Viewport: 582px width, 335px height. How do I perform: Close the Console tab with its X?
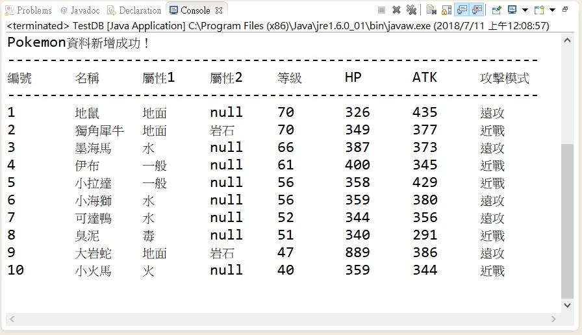pyautogui.click(x=219, y=10)
